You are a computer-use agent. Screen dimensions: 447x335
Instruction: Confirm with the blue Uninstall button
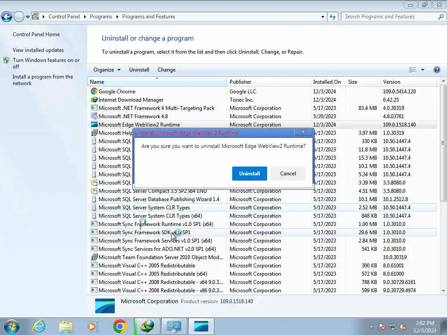pyautogui.click(x=249, y=174)
